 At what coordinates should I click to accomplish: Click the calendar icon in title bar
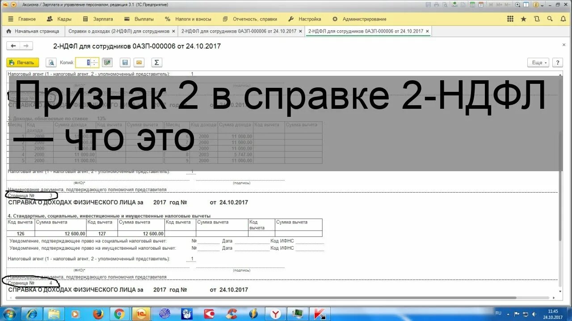click(x=480, y=4)
